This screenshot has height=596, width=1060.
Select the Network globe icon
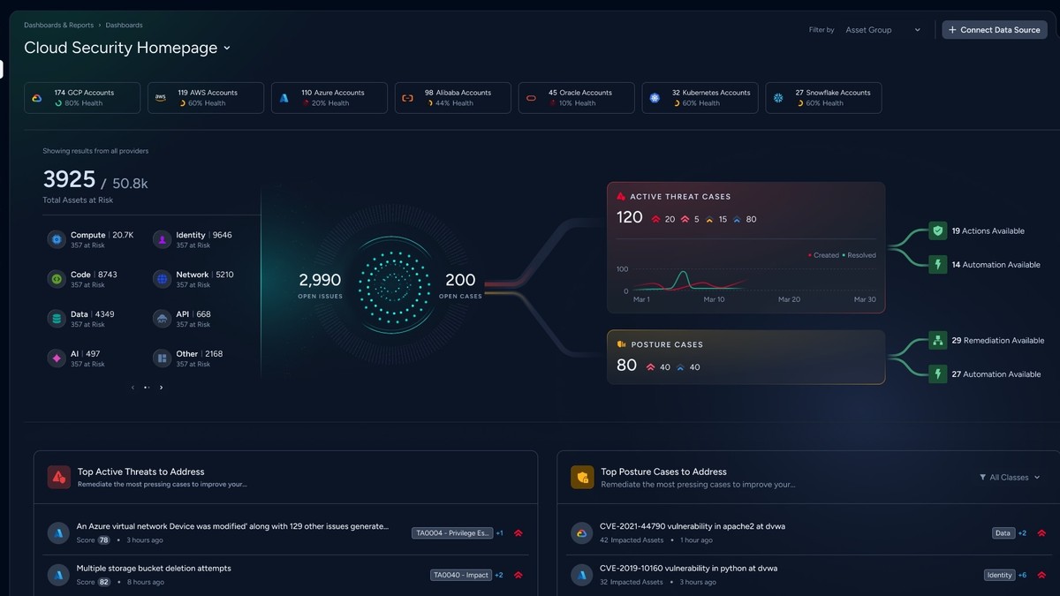(162, 279)
